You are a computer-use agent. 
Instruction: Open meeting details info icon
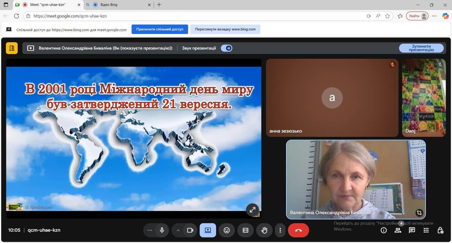pyautogui.click(x=384, y=230)
